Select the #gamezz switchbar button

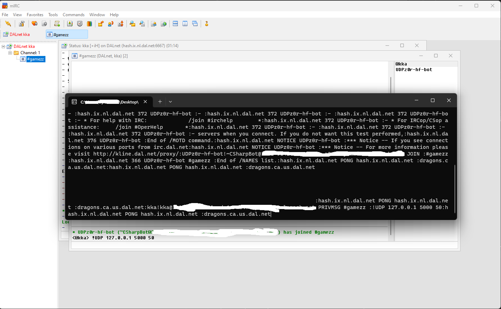click(67, 34)
